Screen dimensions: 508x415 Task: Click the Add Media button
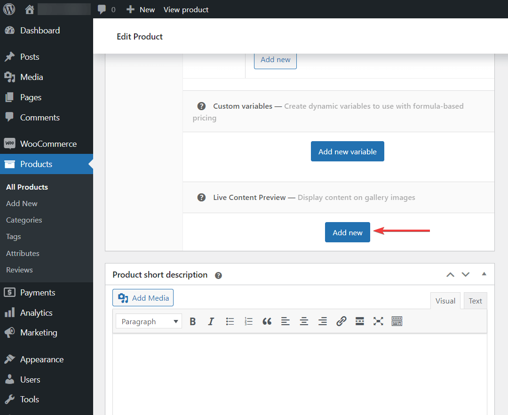pyautogui.click(x=143, y=298)
